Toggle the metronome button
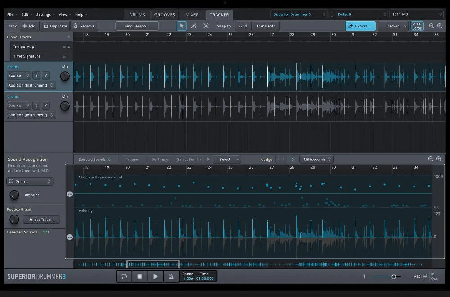This screenshot has width=450, height=297. [x=171, y=276]
